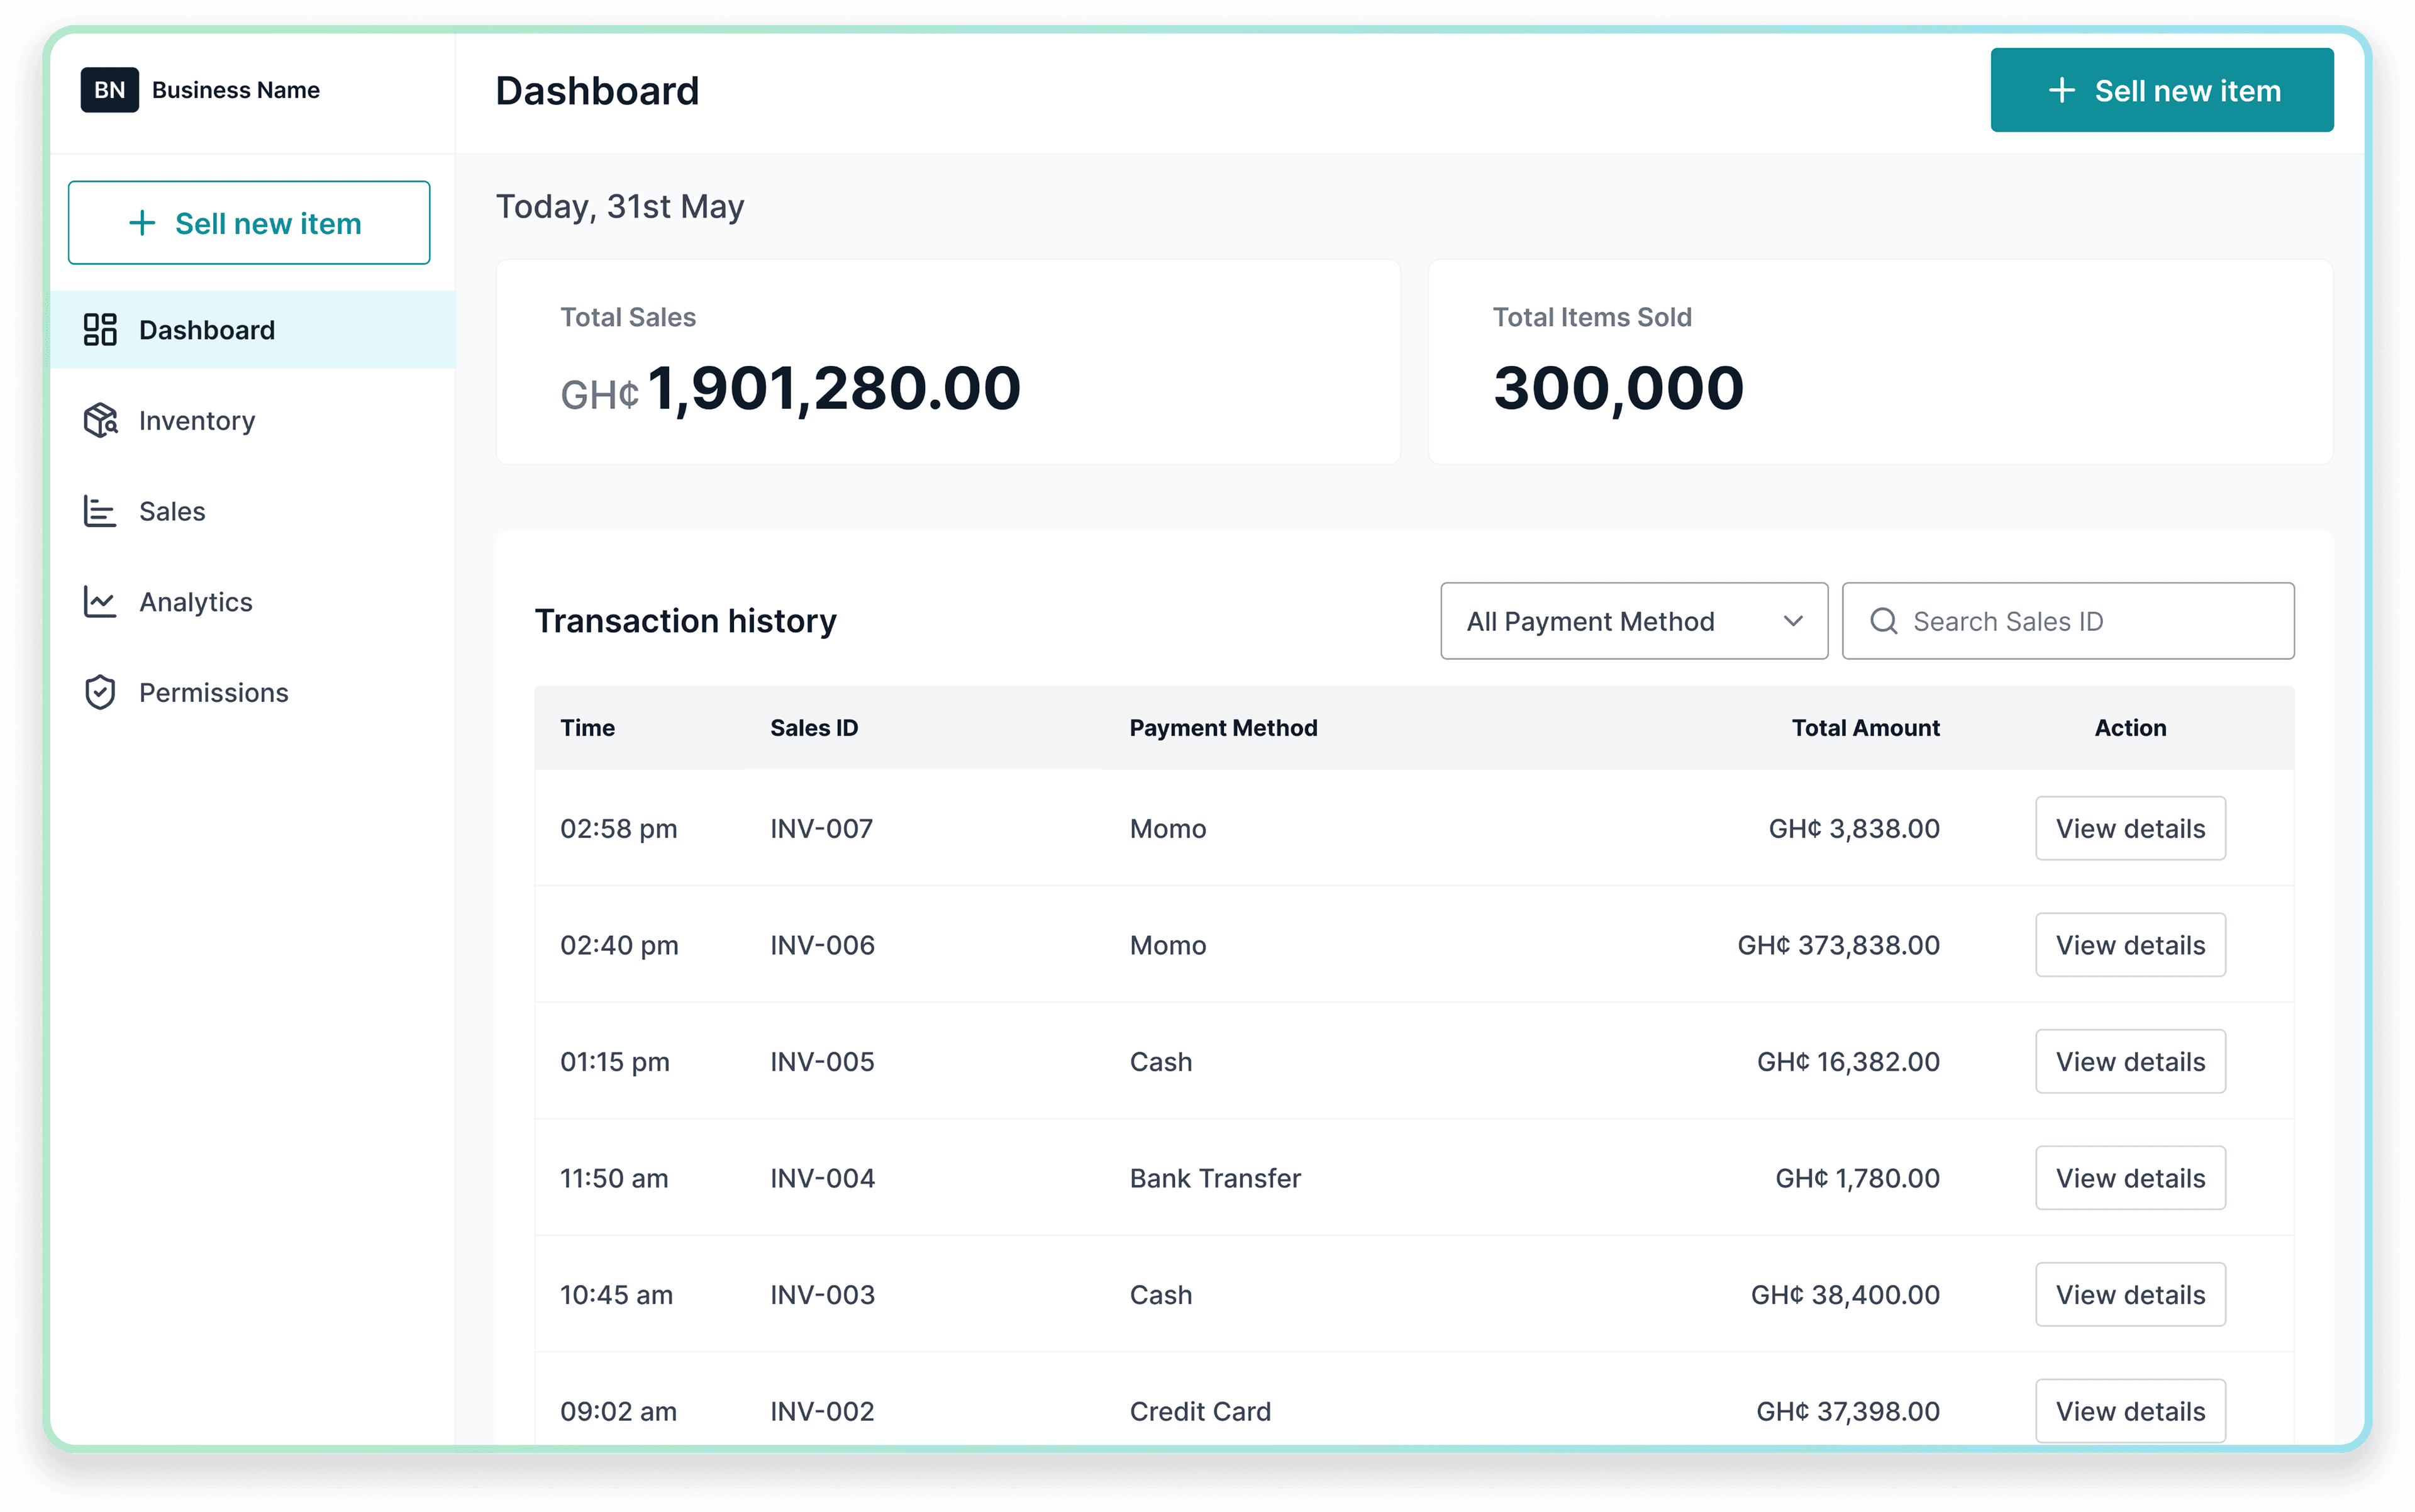Image resolution: width=2415 pixels, height=1512 pixels.
Task: Select the Analytics line graph icon
Action: tap(100, 601)
